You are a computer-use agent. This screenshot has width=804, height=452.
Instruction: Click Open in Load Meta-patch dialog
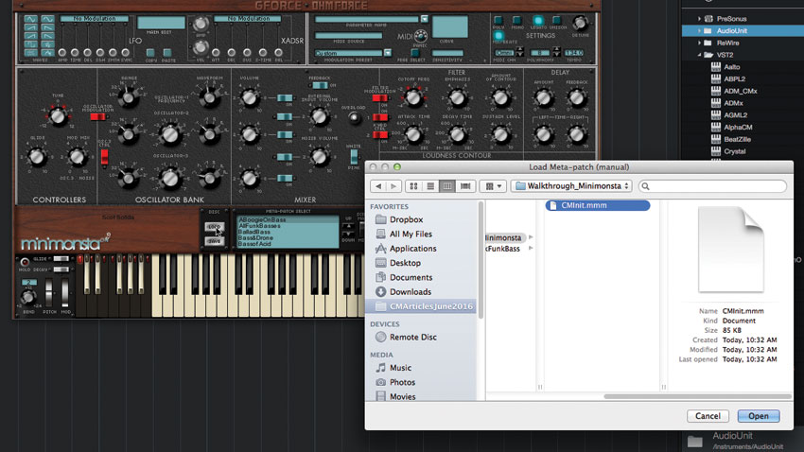tap(759, 416)
